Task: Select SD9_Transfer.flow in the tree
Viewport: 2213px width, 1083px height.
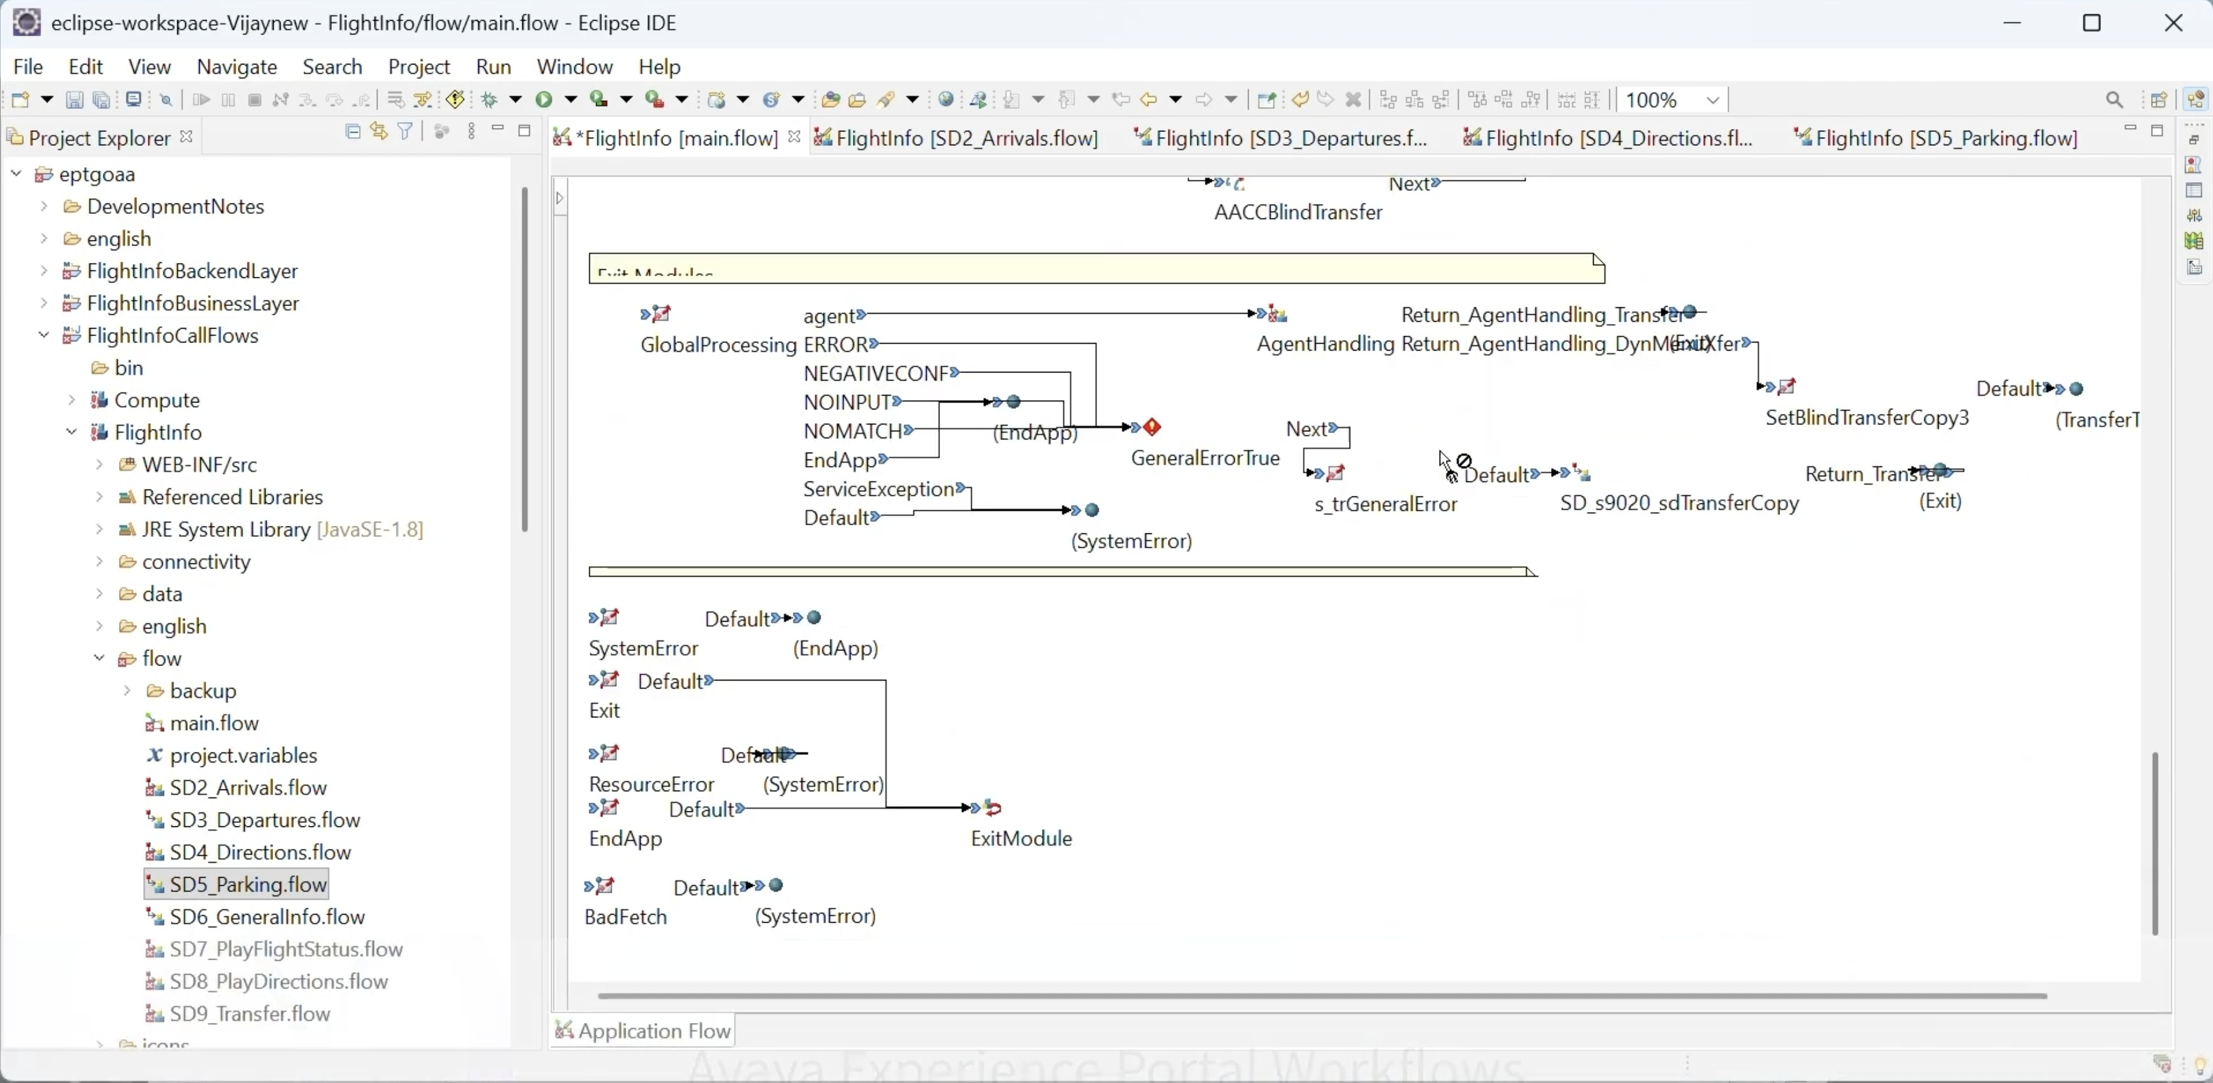Action: [x=239, y=1014]
